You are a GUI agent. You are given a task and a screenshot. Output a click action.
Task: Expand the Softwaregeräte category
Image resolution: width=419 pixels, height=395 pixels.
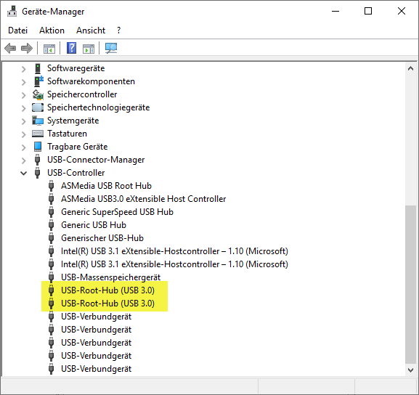[x=24, y=69]
